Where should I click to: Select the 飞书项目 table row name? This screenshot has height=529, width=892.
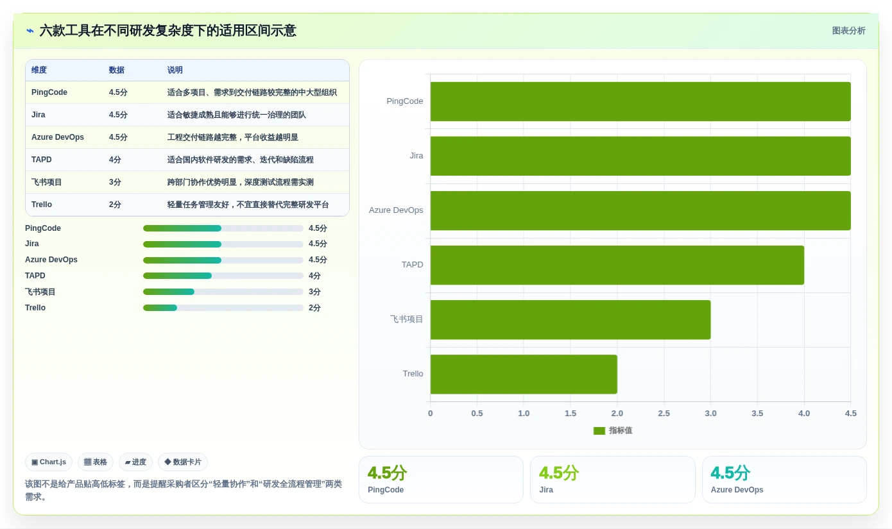pos(47,182)
